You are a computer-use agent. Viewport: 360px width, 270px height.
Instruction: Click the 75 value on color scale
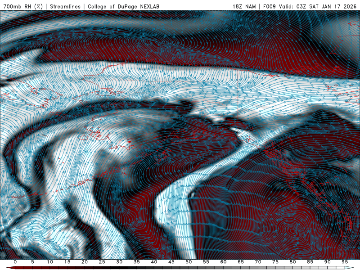275,262
